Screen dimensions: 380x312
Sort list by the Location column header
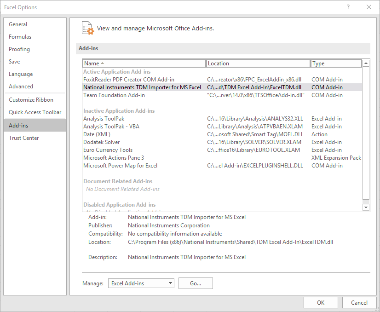pos(258,64)
